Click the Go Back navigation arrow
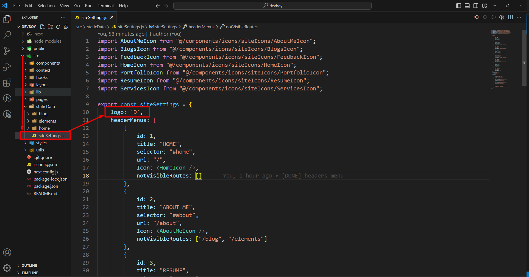Viewport: 529px width, 277px height. pyautogui.click(x=157, y=5)
